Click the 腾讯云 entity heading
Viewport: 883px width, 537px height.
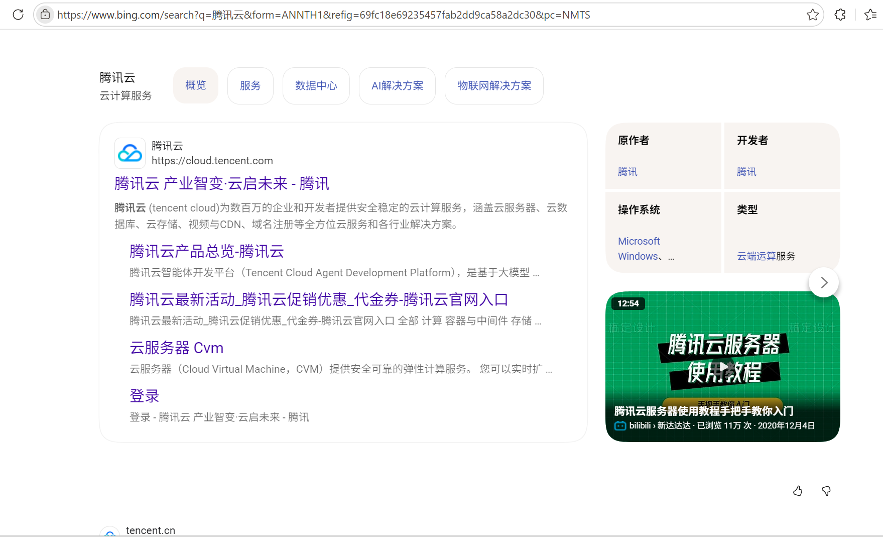click(117, 77)
